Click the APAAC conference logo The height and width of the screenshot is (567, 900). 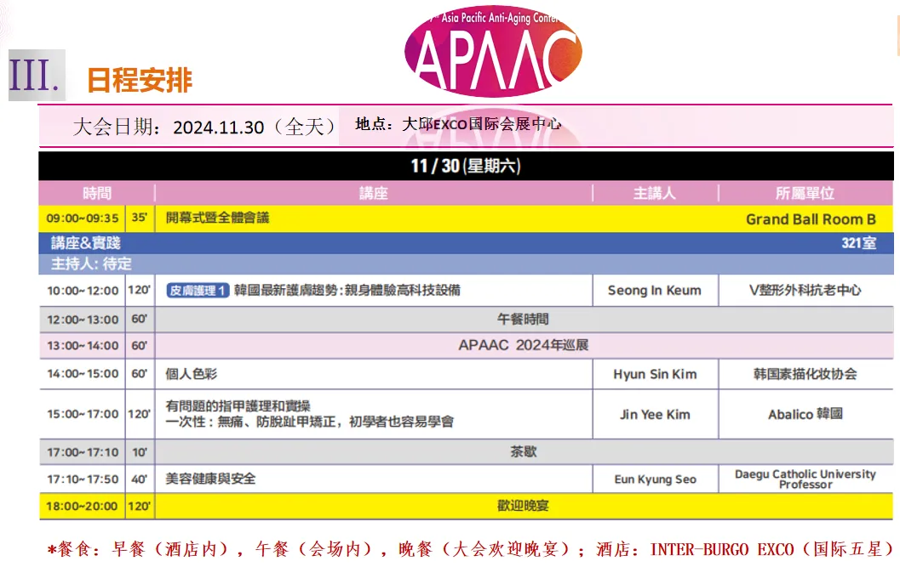point(494,50)
